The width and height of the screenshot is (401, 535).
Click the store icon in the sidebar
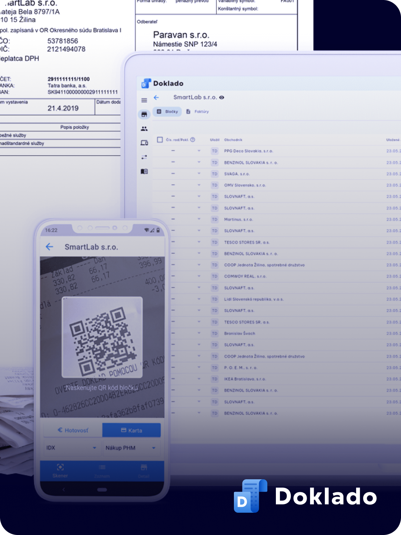(x=144, y=114)
